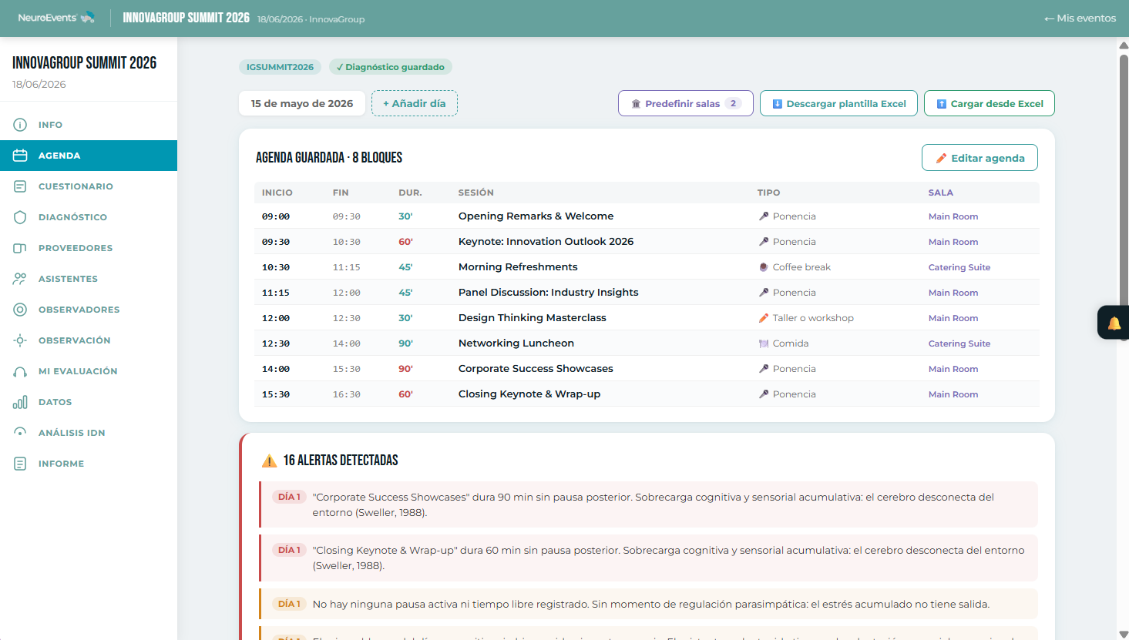Click the 90' duration of Networking Luncheon
Image resolution: width=1129 pixels, height=640 pixels.
tap(405, 343)
